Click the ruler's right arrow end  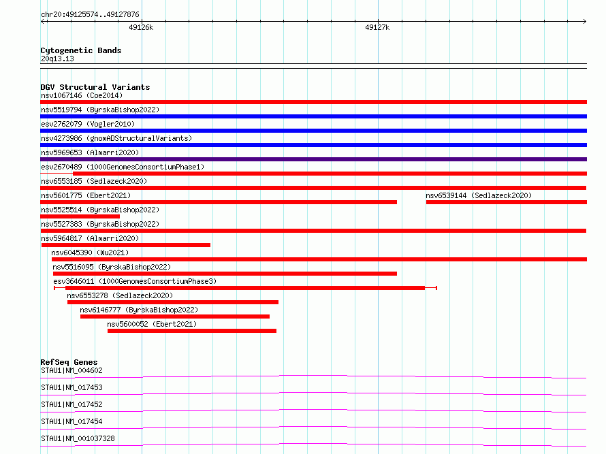[585, 22]
